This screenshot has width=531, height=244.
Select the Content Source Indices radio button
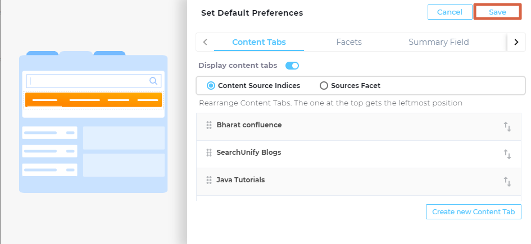[x=211, y=86]
